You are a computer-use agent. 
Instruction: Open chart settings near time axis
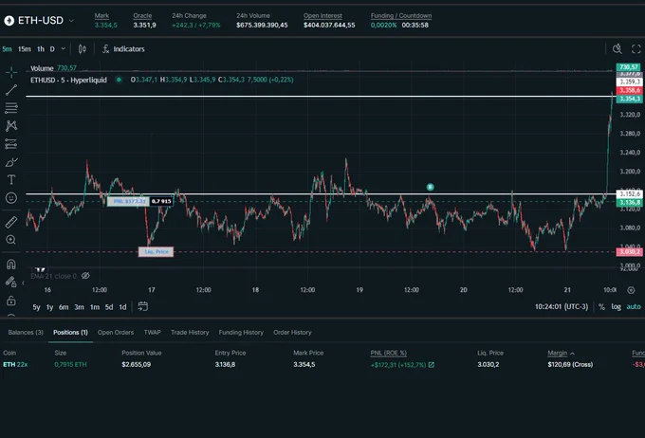click(631, 290)
